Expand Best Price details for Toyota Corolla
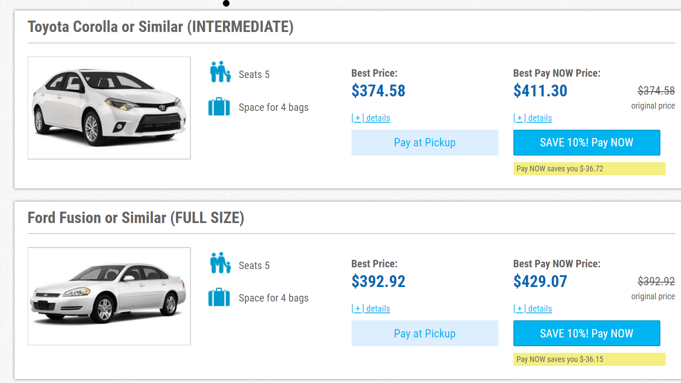Screen dimensions: 681x383 pos(371,118)
